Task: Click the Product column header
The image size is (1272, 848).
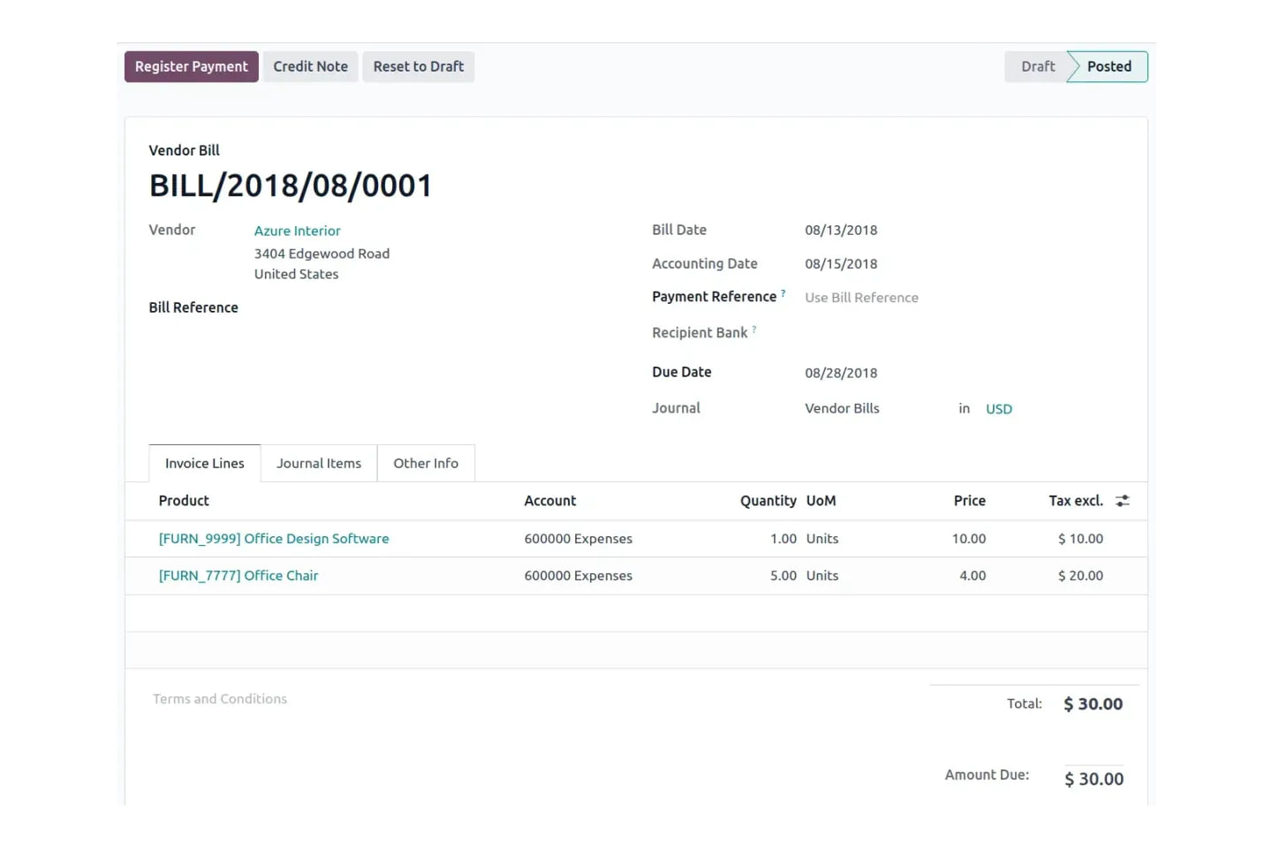Action: click(184, 501)
